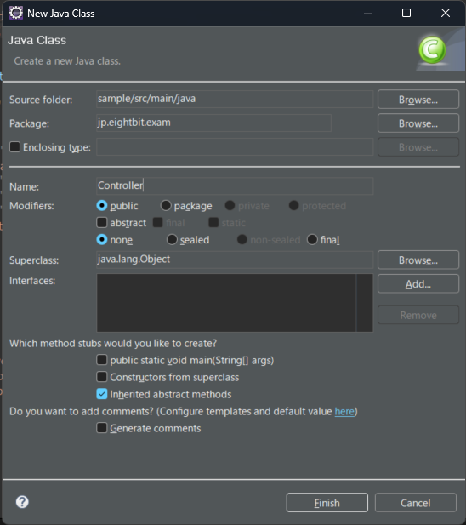Click the green Java class wizard icon
The image size is (466, 525).
pos(432,50)
